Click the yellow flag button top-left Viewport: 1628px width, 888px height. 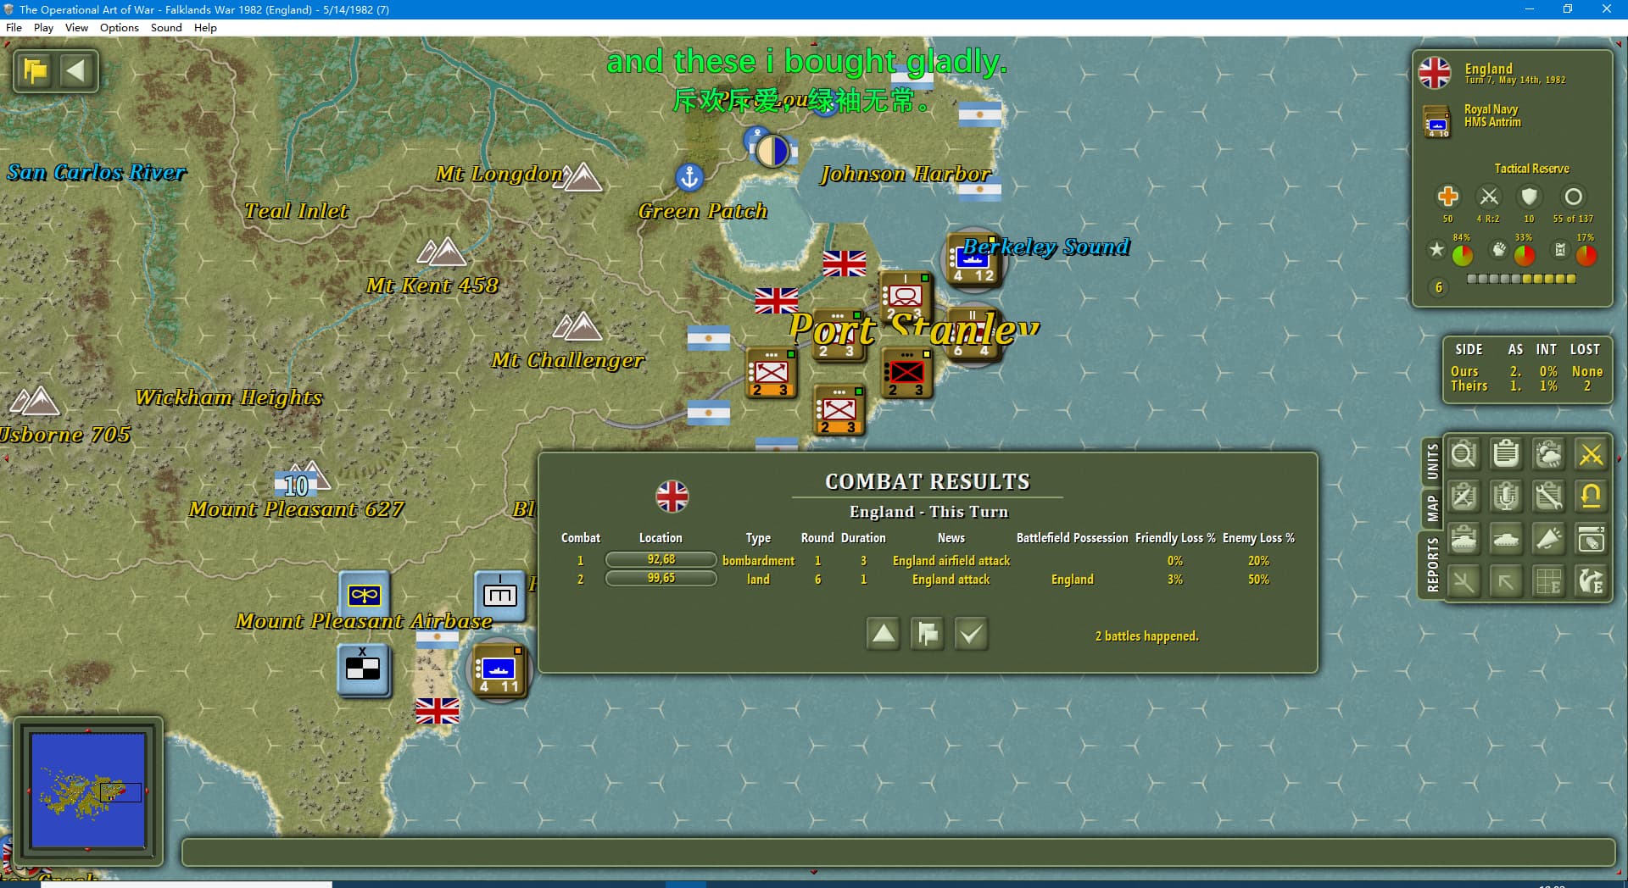click(36, 70)
